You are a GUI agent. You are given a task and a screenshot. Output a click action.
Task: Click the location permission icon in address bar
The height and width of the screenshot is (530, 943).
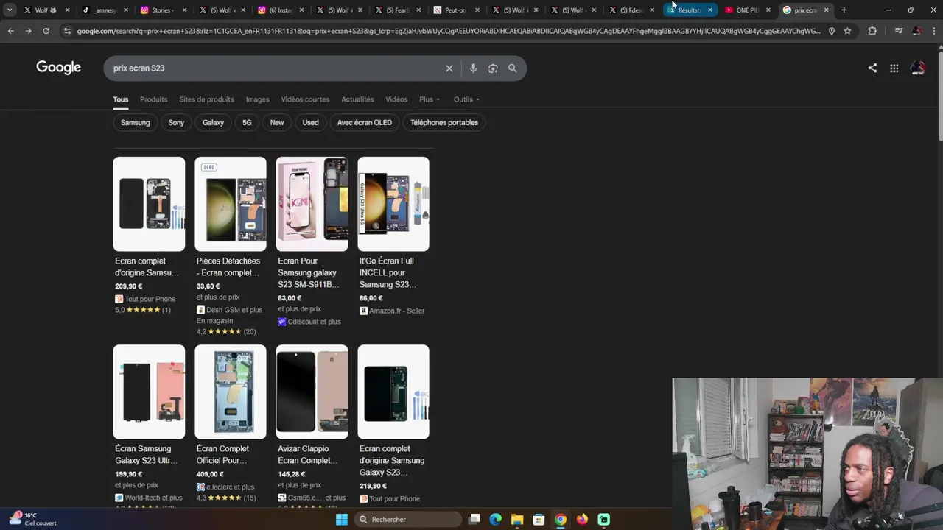pyautogui.click(x=832, y=31)
